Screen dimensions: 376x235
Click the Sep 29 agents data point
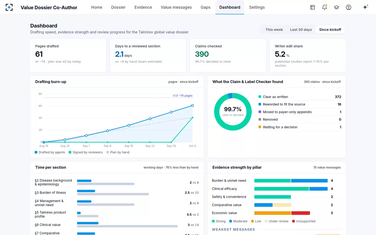point(171,112)
